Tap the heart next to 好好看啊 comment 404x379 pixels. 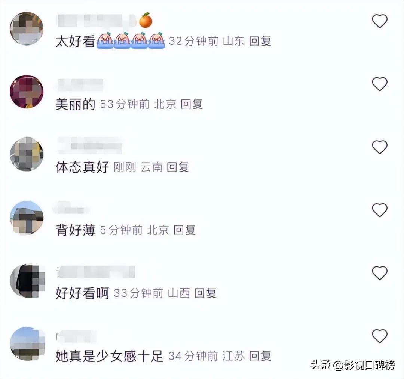point(380,273)
